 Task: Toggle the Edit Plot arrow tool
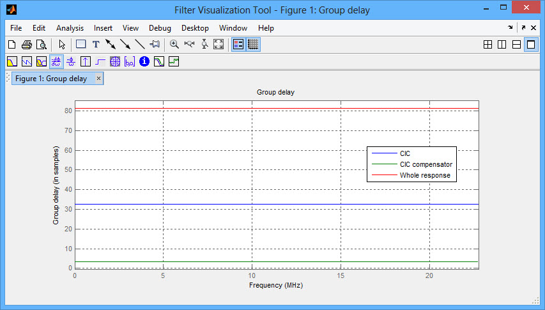62,45
